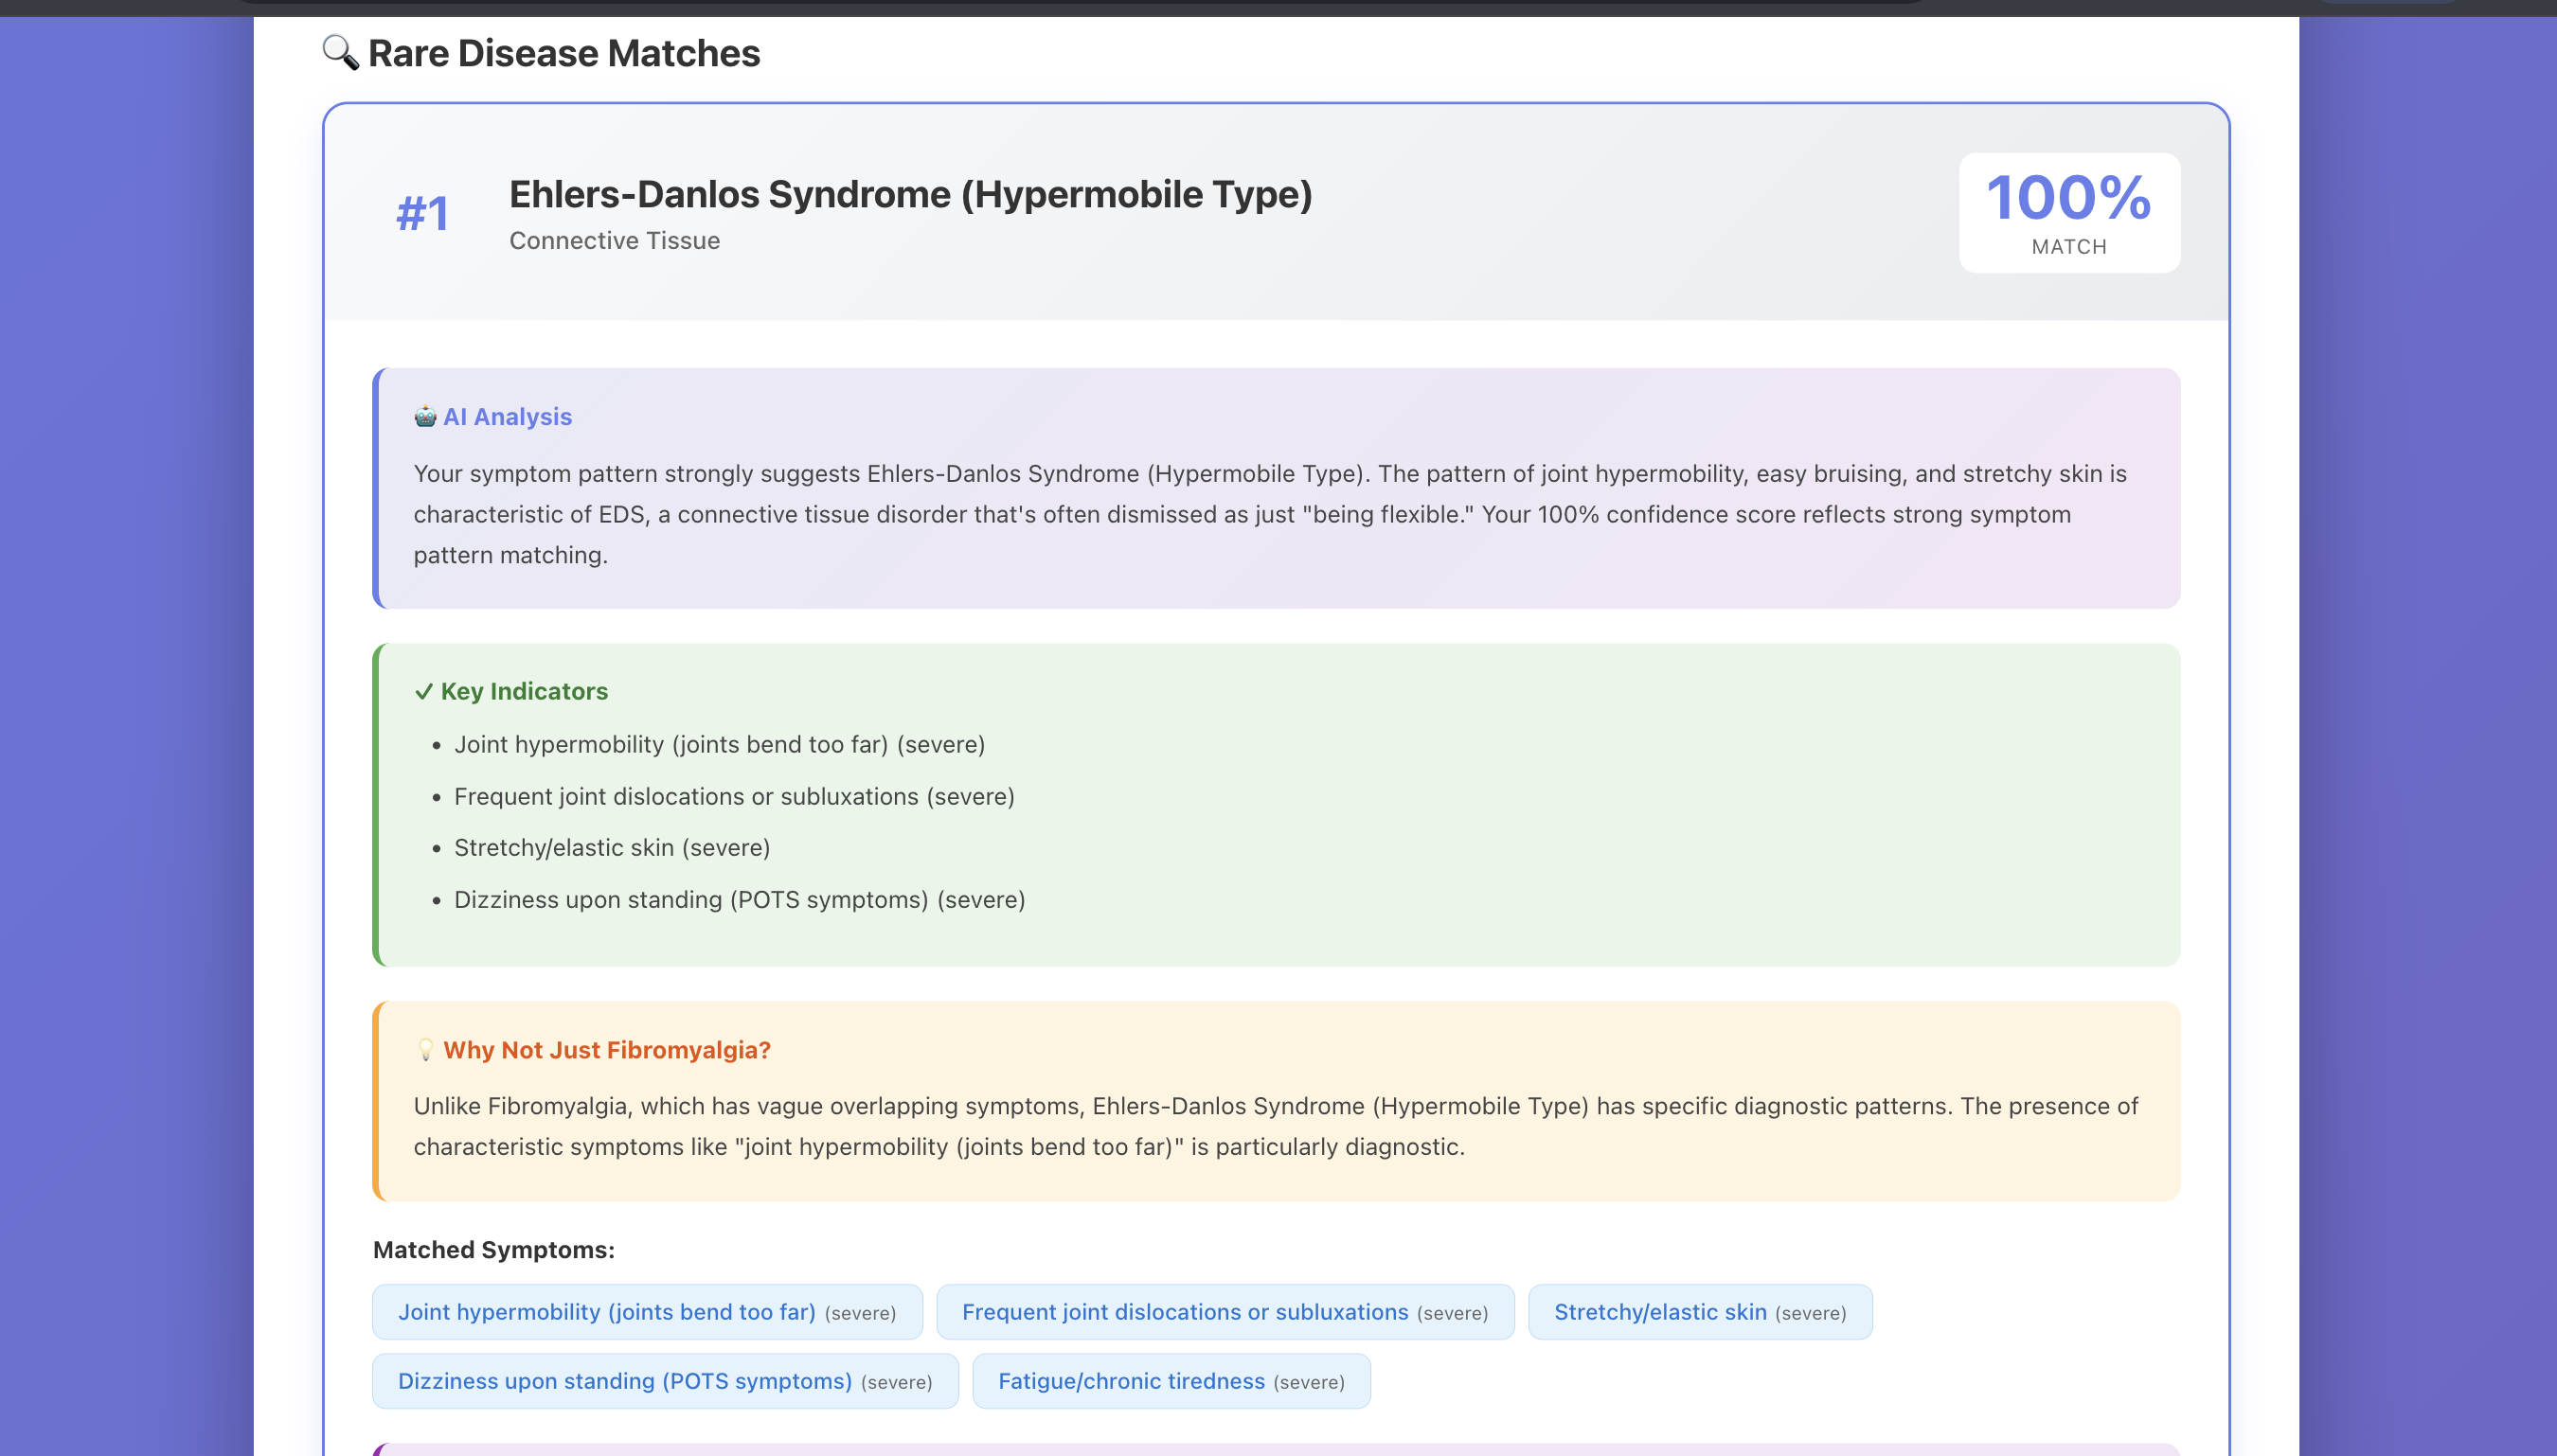
Task: Click the magnifying glass icon beside Rare Disease Matches
Action: click(x=340, y=52)
